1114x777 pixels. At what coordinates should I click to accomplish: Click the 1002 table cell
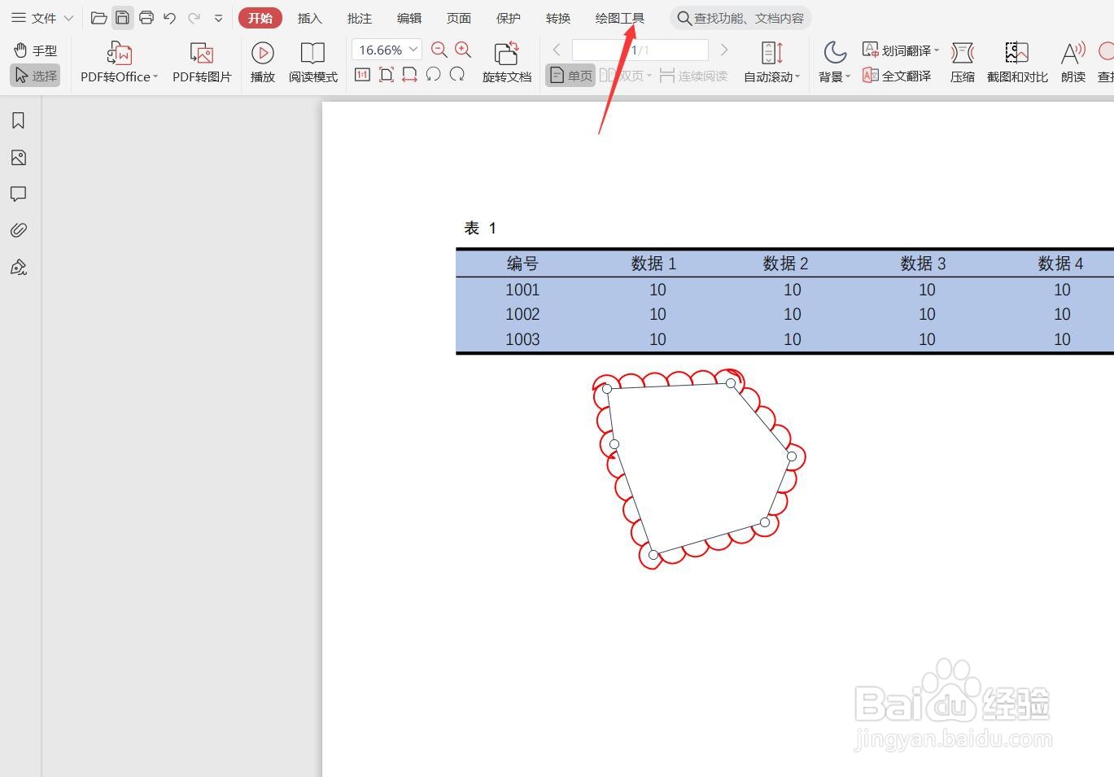click(522, 315)
